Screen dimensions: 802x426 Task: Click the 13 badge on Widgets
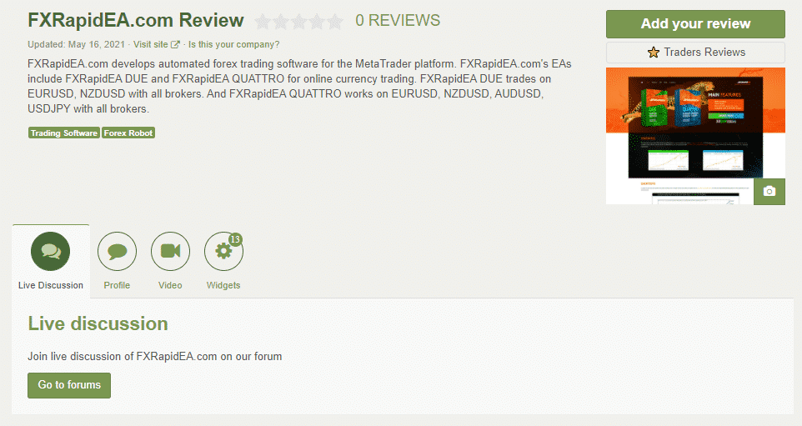[x=235, y=238]
